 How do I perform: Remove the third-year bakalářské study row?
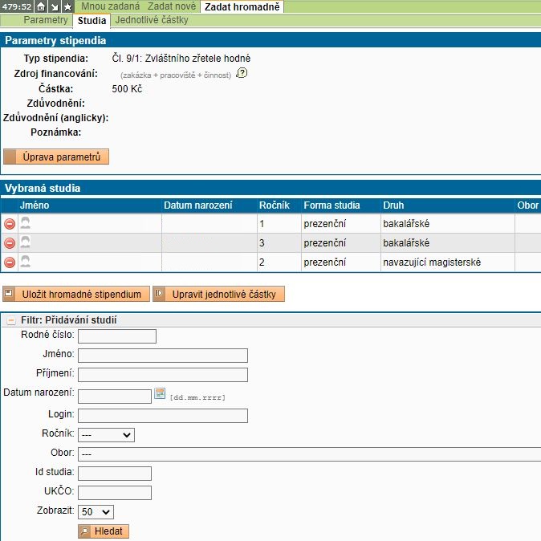pos(10,243)
